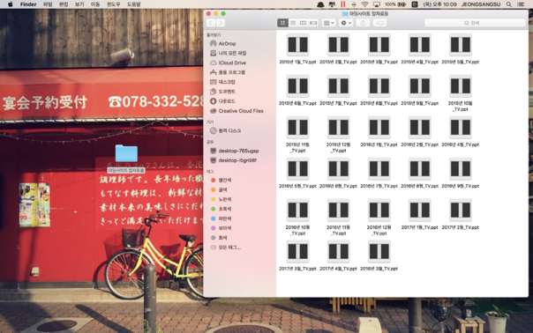Open the arrange items dropdown
The image size is (533, 333).
point(328,23)
